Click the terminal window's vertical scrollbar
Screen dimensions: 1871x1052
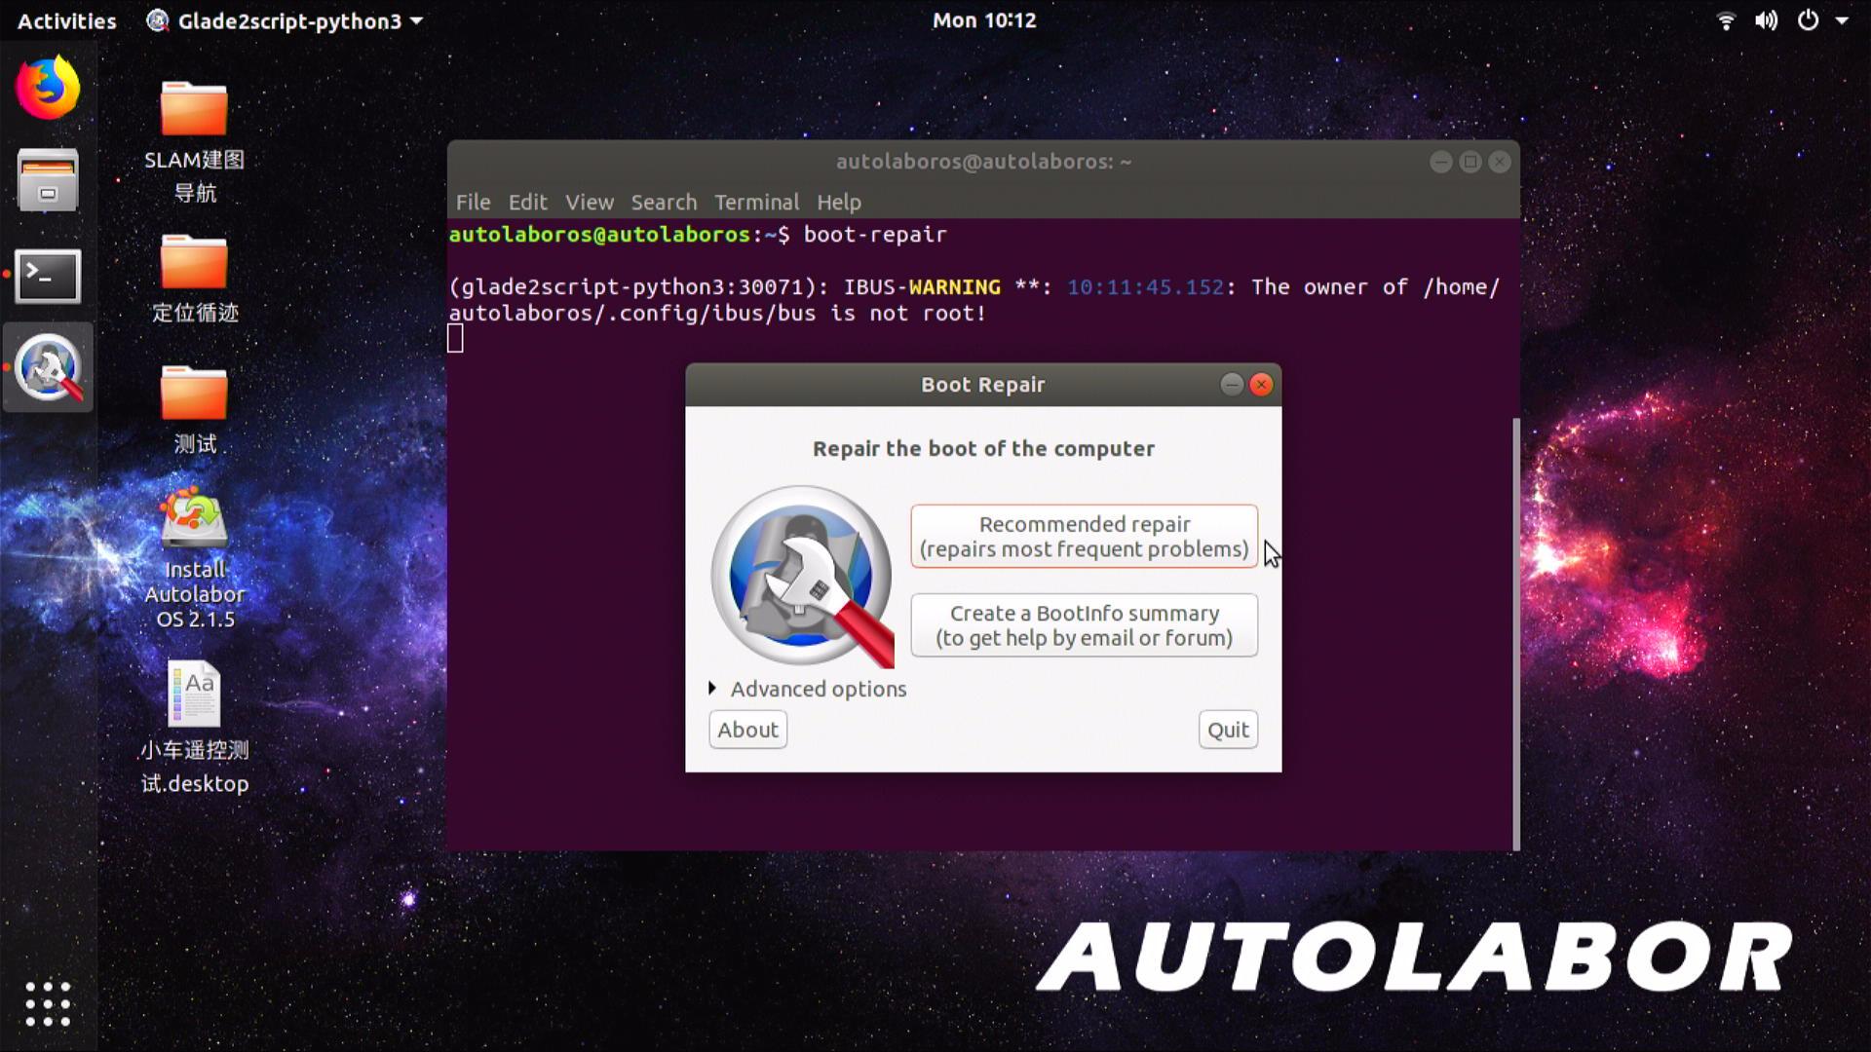(x=1515, y=633)
